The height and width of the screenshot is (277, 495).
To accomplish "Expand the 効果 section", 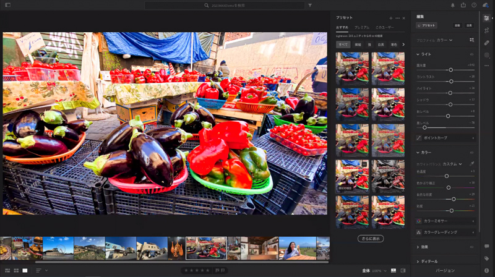I will click(x=418, y=247).
